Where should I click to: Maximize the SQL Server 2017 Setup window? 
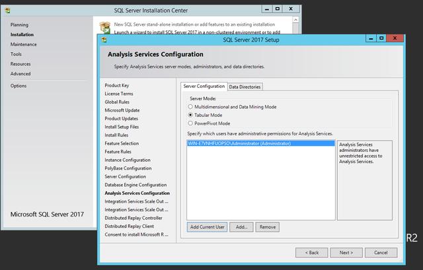381,38
